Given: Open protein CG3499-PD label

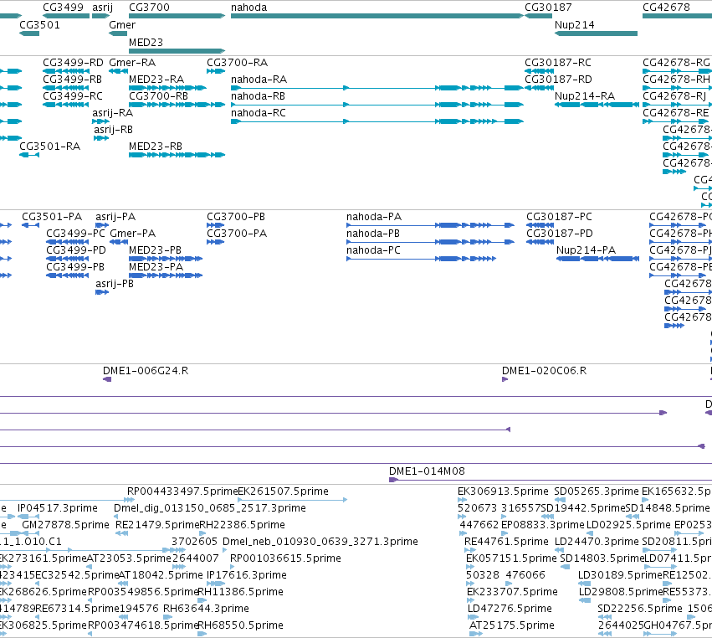Looking at the screenshot, I should click(x=76, y=250).
